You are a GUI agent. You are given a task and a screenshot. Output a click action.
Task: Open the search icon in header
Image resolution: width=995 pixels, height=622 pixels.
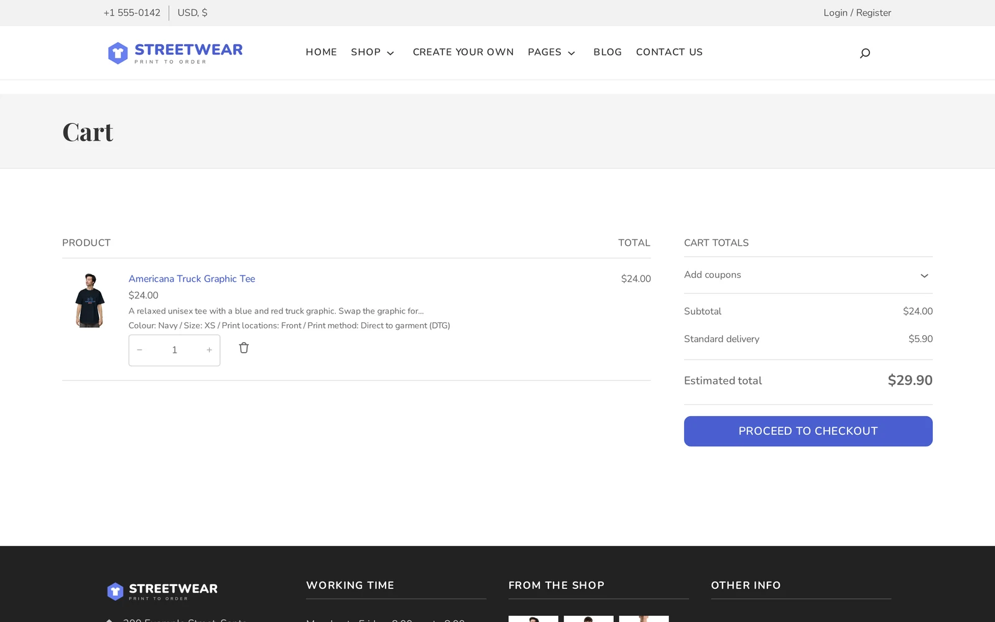coord(864,53)
